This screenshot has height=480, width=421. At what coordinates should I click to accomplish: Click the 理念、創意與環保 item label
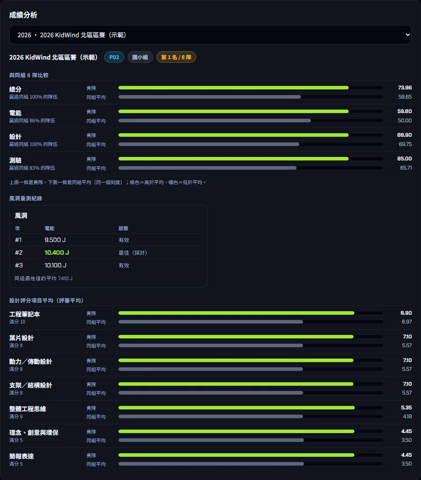pos(34,433)
